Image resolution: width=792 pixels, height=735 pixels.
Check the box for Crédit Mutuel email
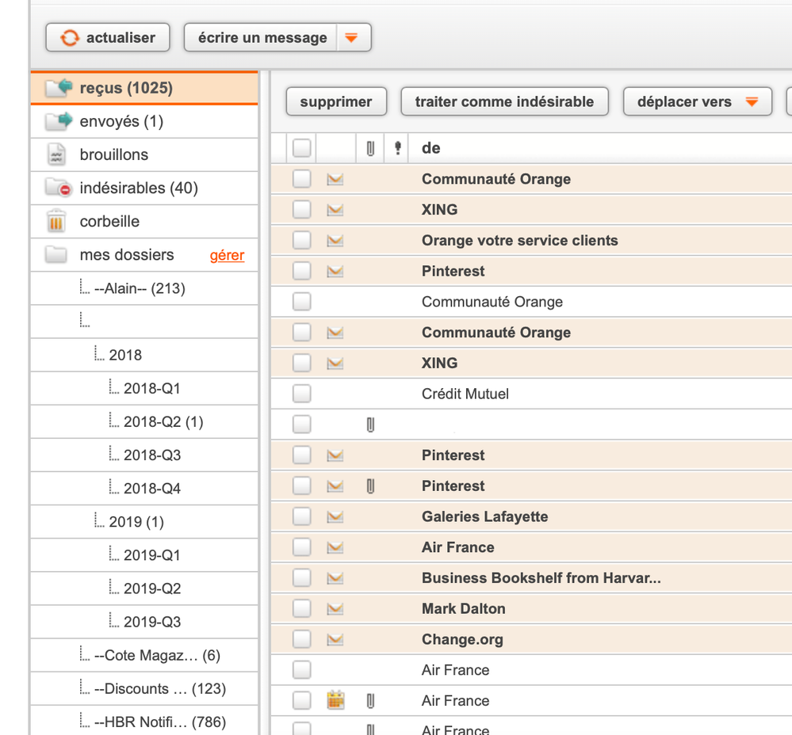click(301, 394)
